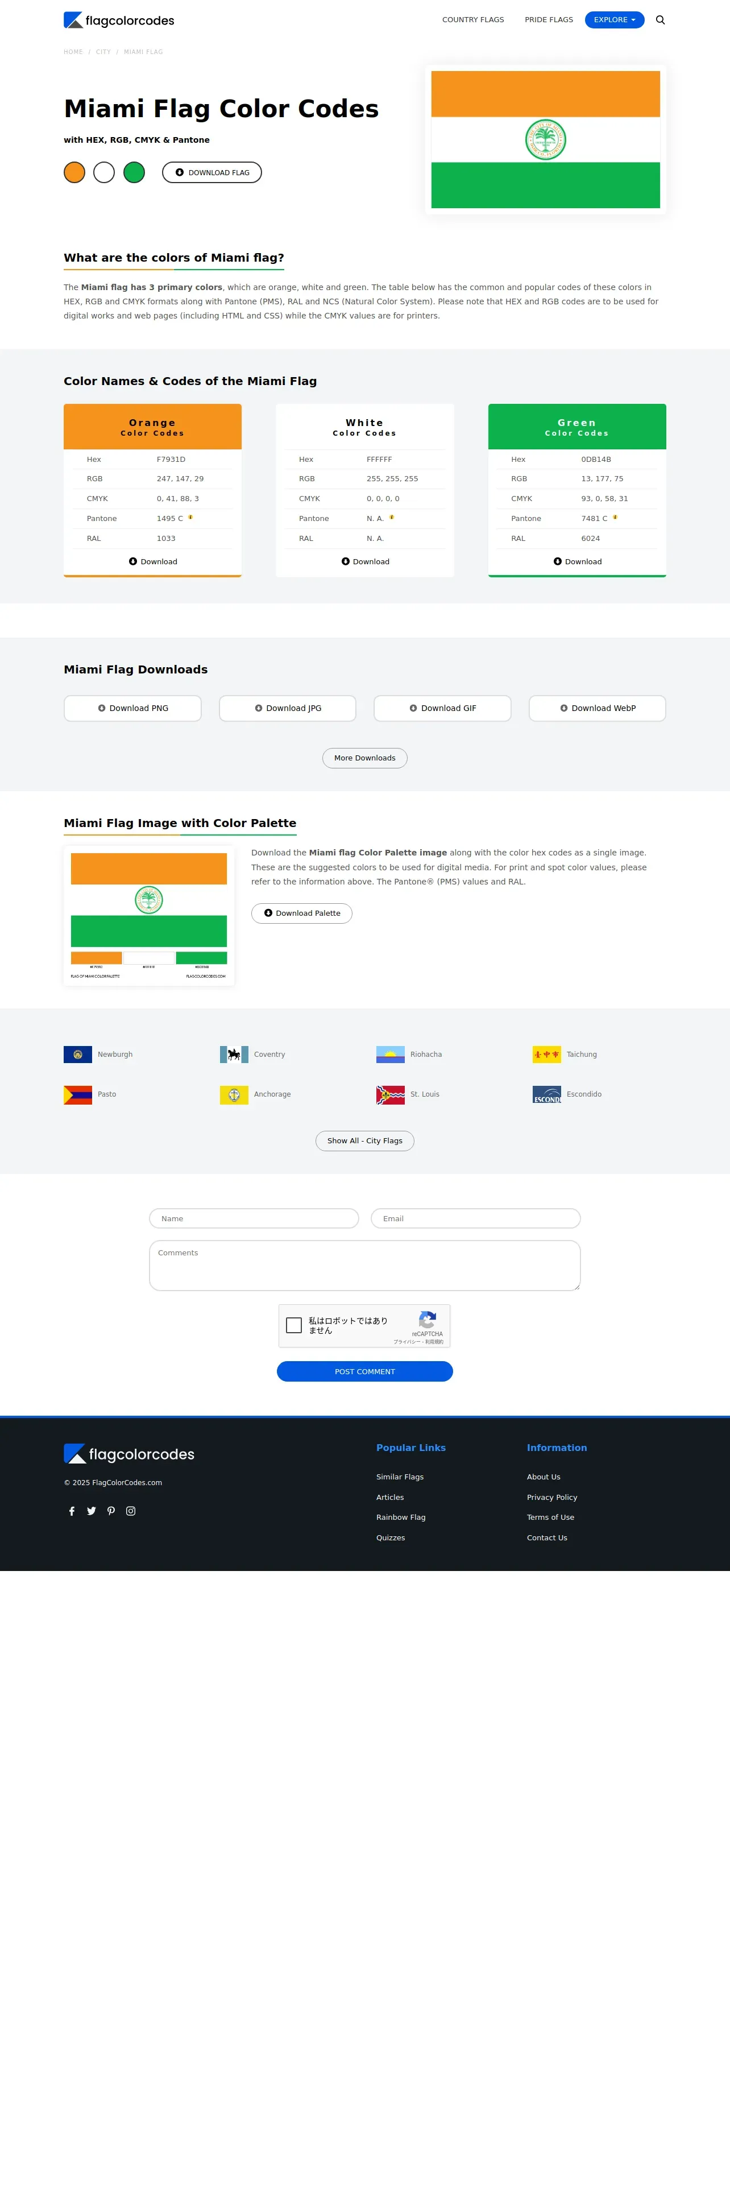The width and height of the screenshot is (730, 2191).
Task: Open About Us footer link
Action: click(544, 1477)
